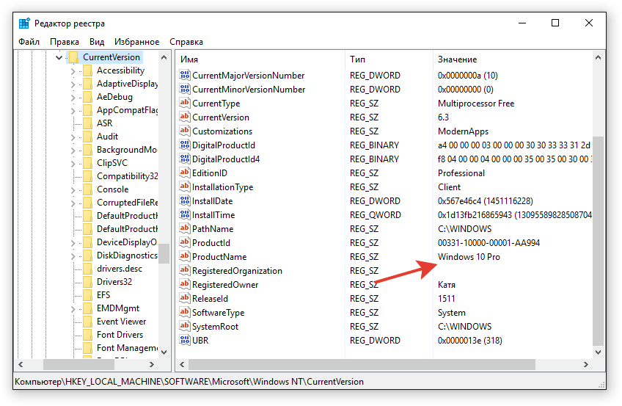Viewport: 622px width, 406px height.
Task: Open the Файл menu
Action: 29,42
